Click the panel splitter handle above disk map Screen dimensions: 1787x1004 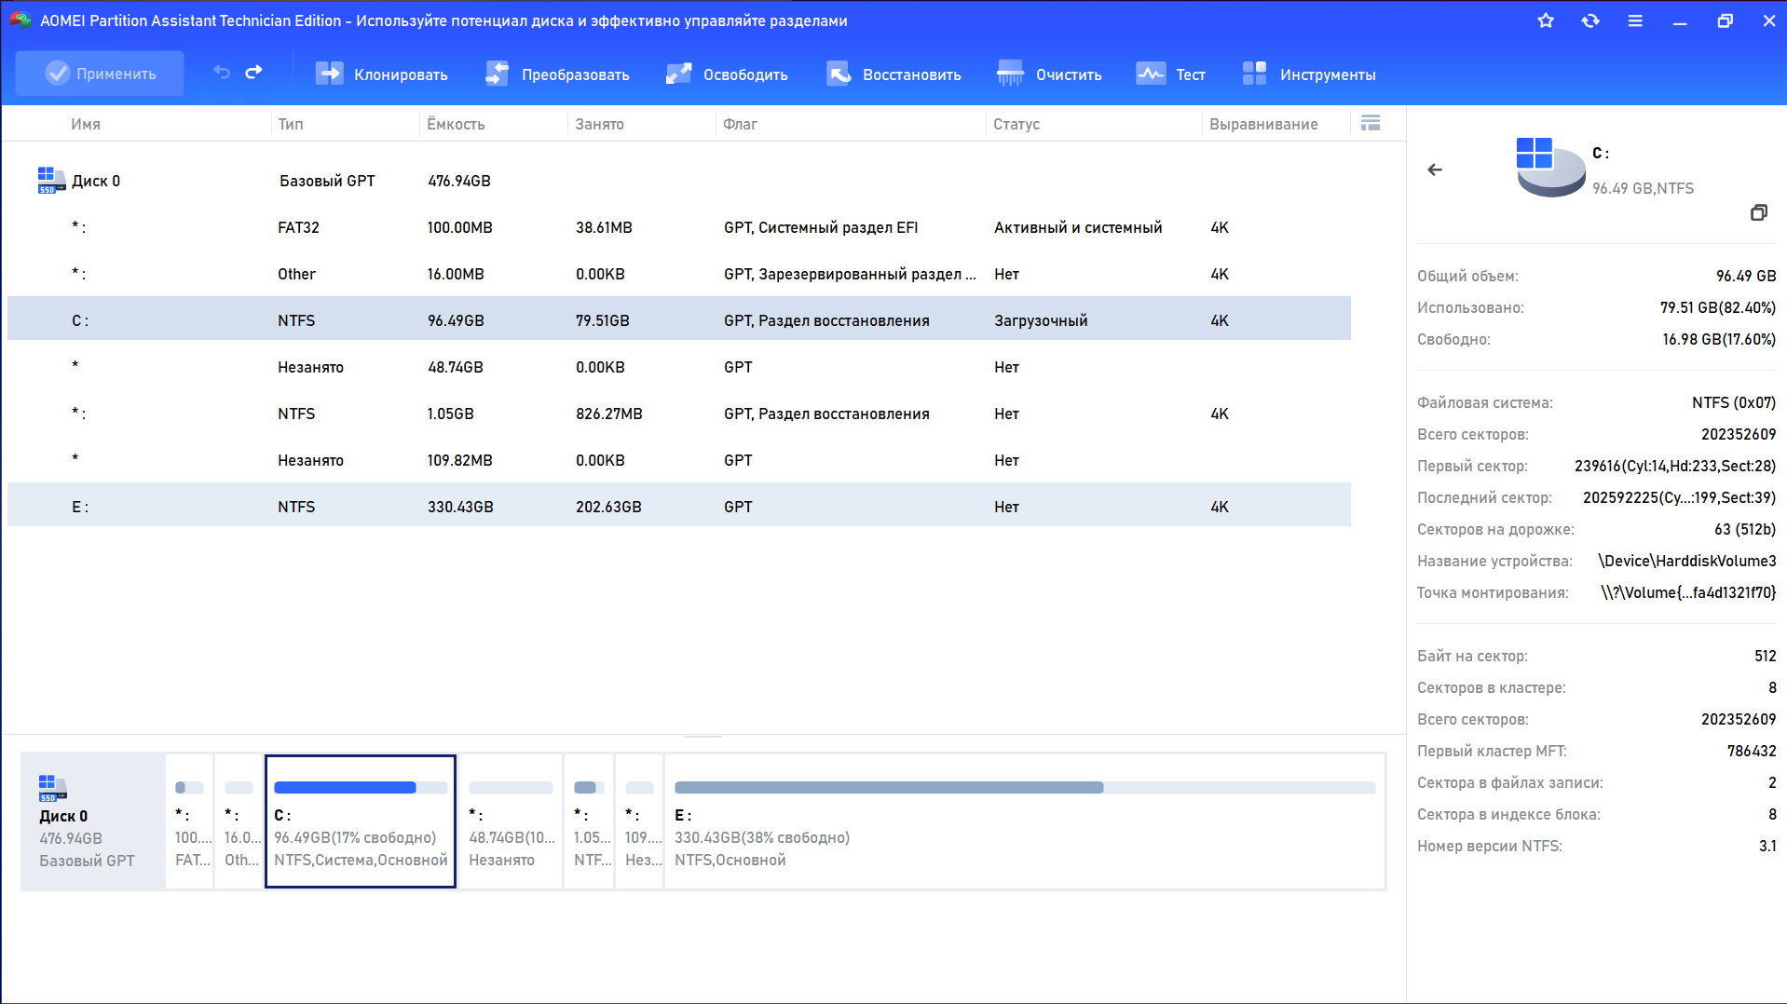703,736
